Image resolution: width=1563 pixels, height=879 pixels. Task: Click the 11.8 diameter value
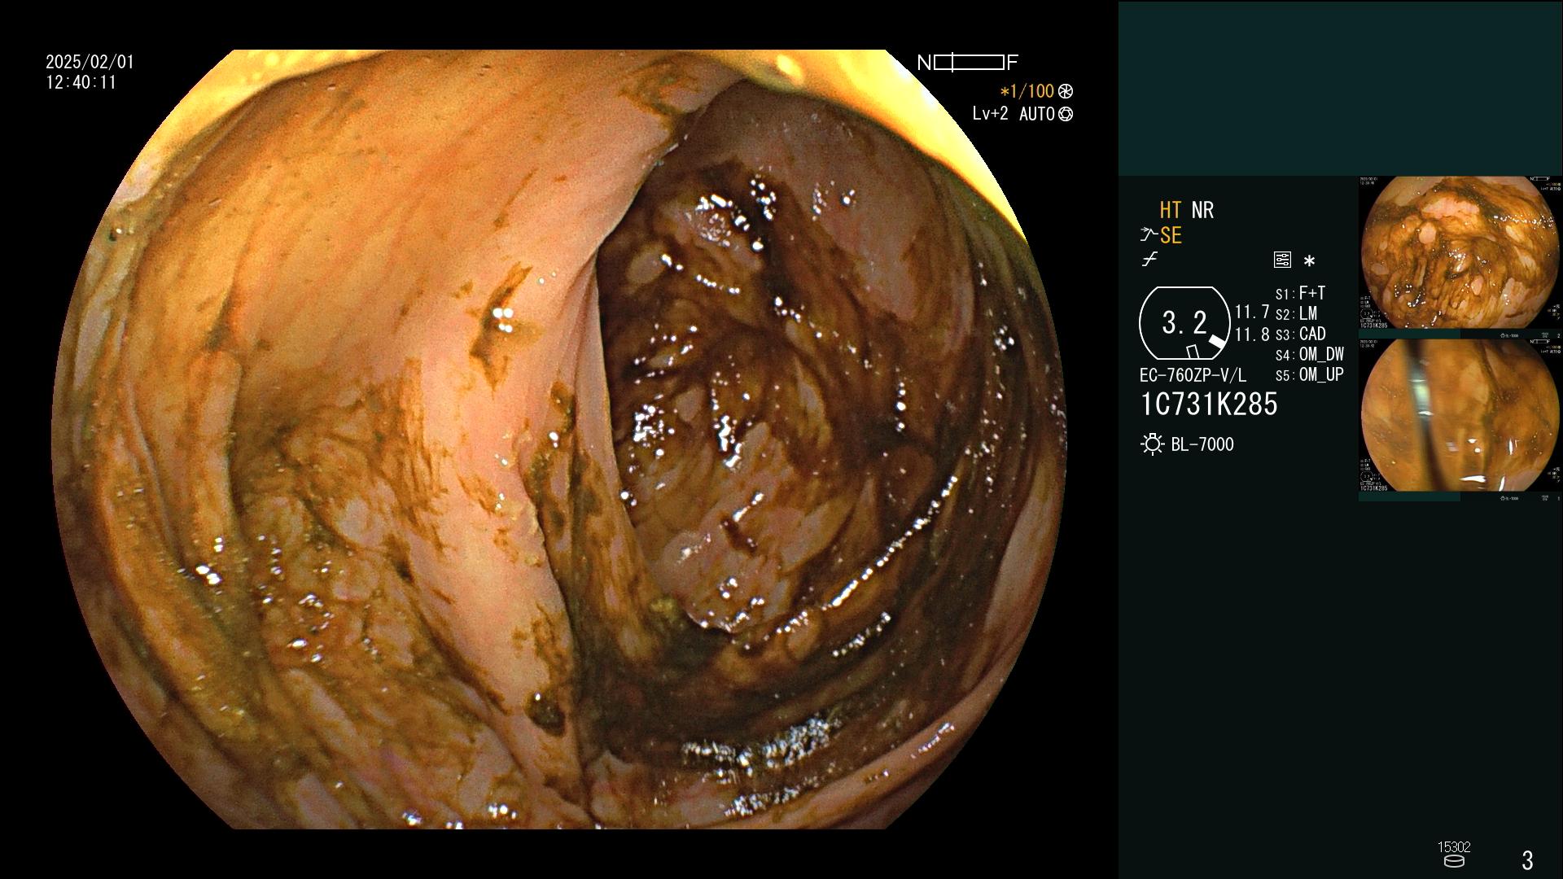point(1252,335)
